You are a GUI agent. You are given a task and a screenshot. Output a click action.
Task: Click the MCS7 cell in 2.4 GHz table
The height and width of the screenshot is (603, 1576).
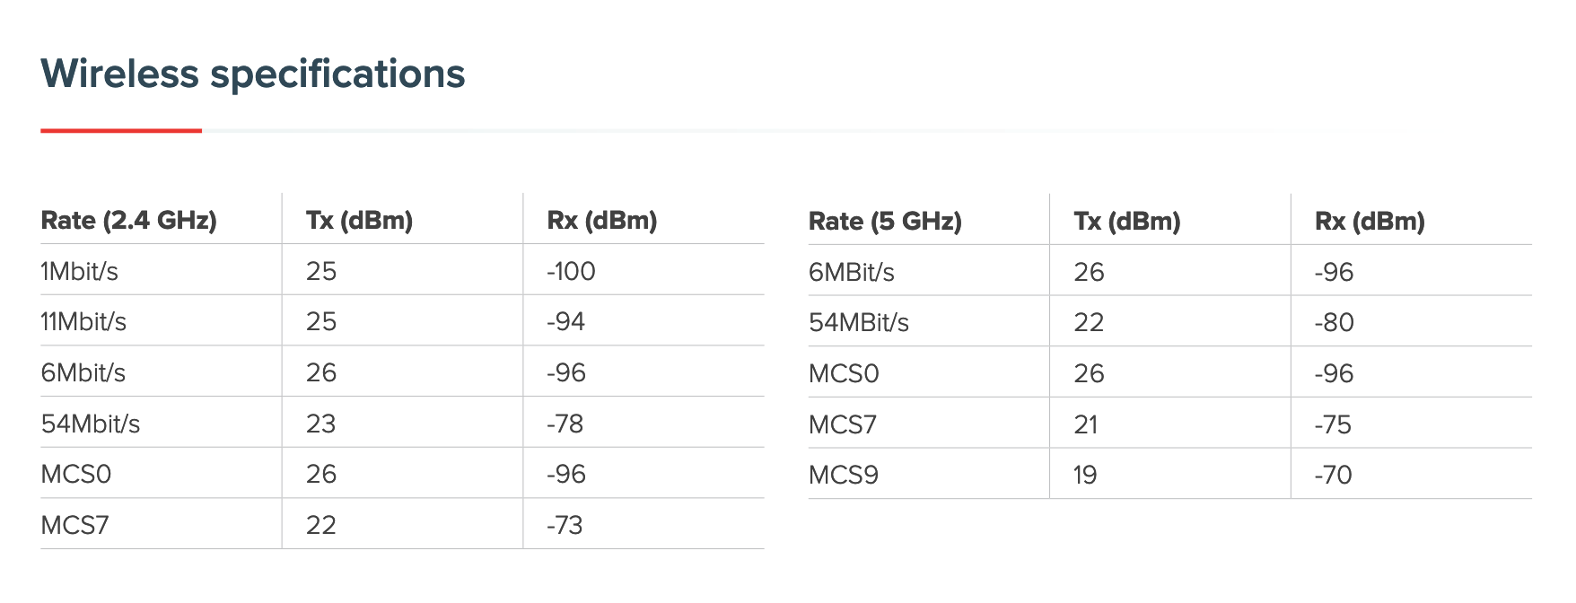tap(75, 525)
